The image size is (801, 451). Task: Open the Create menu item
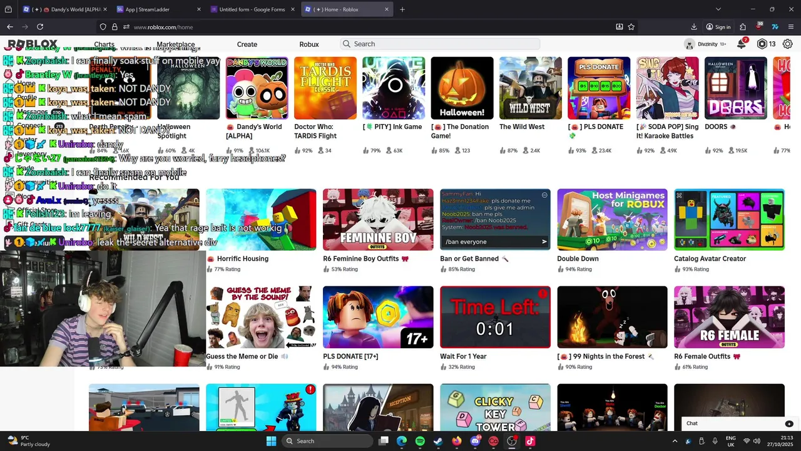click(x=247, y=44)
